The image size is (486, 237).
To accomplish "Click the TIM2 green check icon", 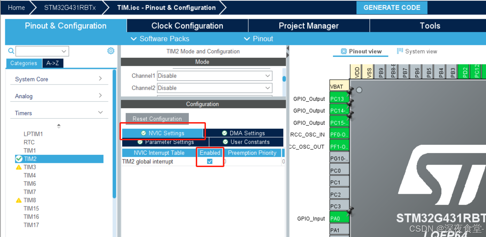I will 19,159.
